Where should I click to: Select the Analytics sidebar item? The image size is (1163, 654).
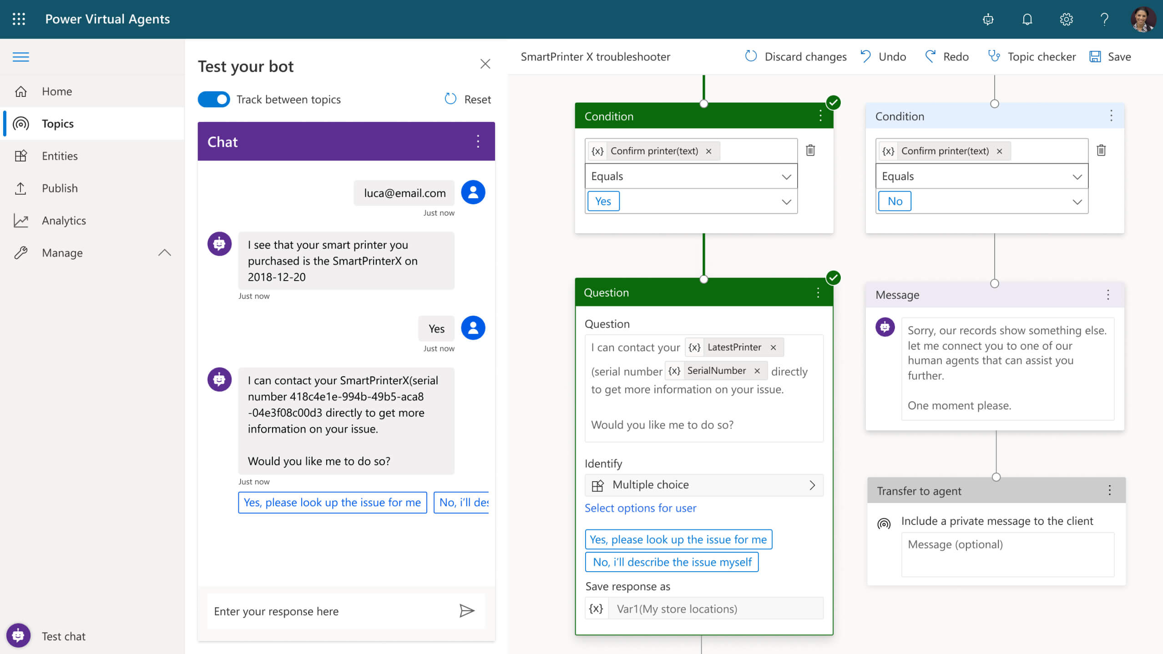64,220
